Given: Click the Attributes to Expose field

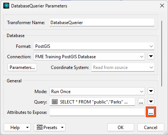Looking at the screenshot, I should point(97,112).
